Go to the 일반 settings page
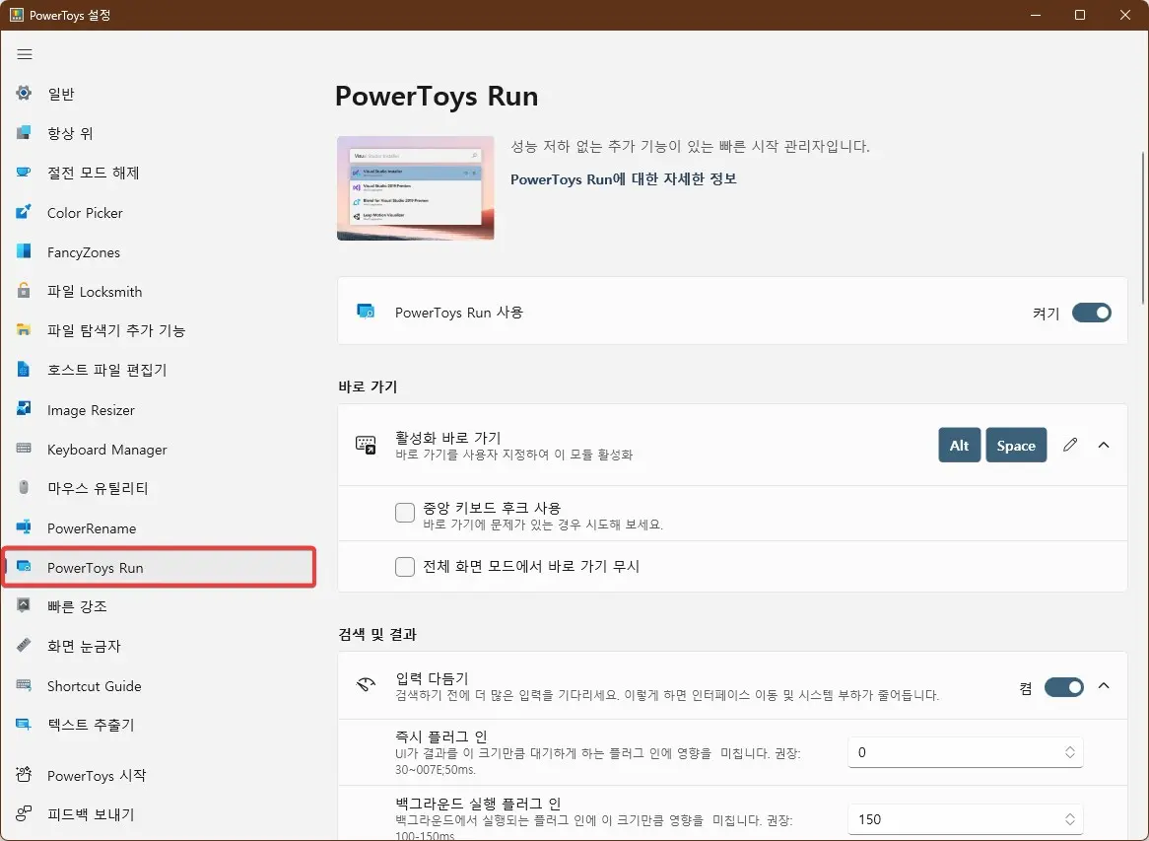 [x=159, y=93]
